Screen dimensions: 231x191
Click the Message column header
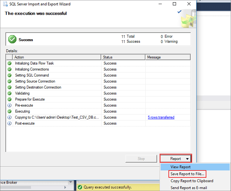168,57
